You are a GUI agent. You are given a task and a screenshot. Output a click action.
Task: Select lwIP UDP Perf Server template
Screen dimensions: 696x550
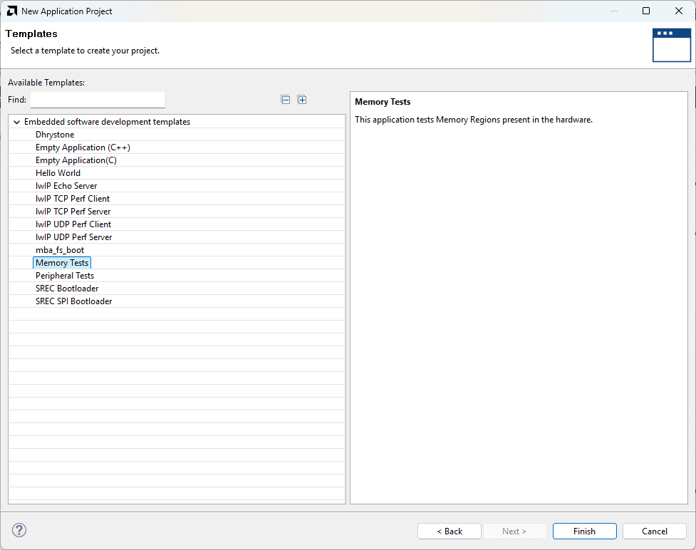pyautogui.click(x=73, y=237)
